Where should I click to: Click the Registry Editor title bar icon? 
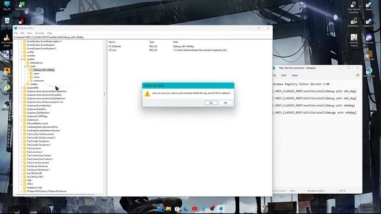(16, 28)
